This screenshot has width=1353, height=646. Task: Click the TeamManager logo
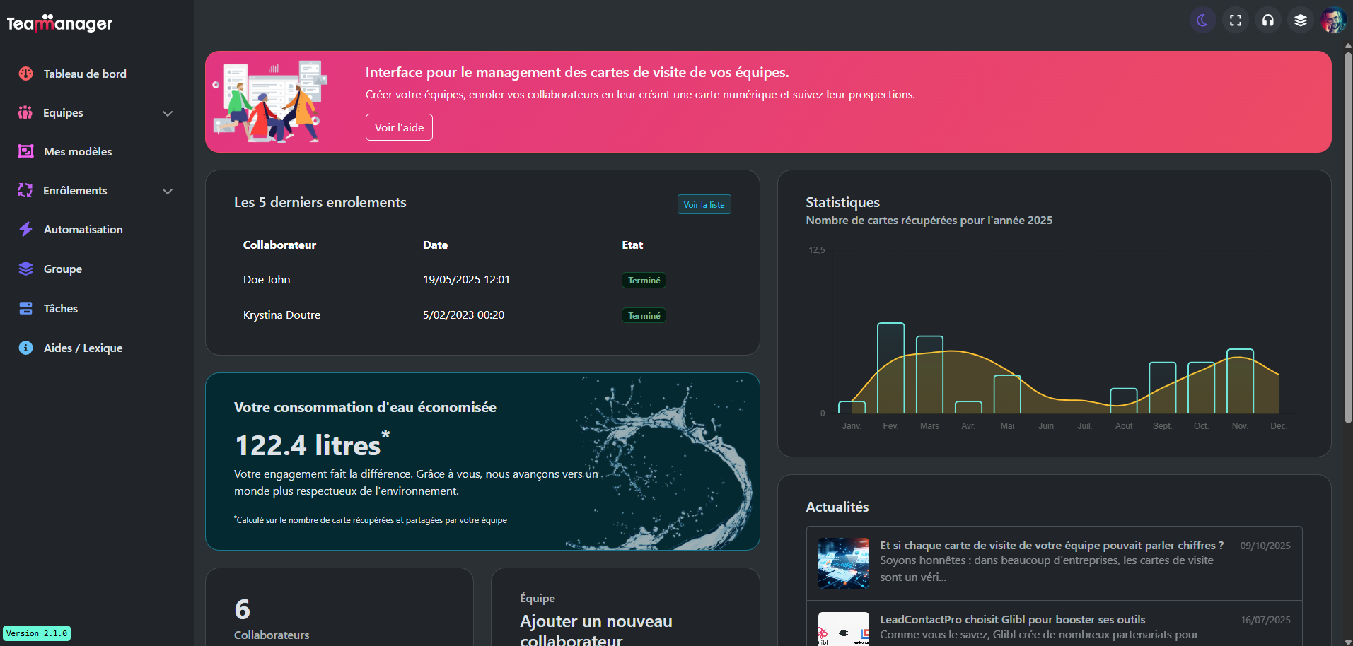pyautogui.click(x=59, y=23)
